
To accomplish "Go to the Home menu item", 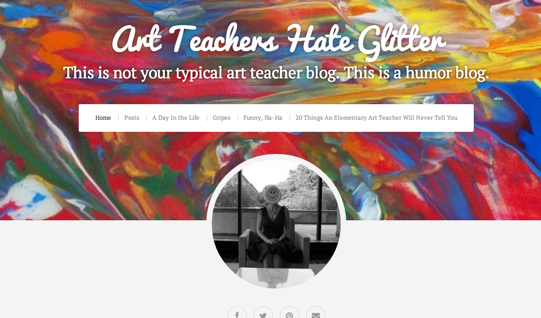I will (x=103, y=118).
